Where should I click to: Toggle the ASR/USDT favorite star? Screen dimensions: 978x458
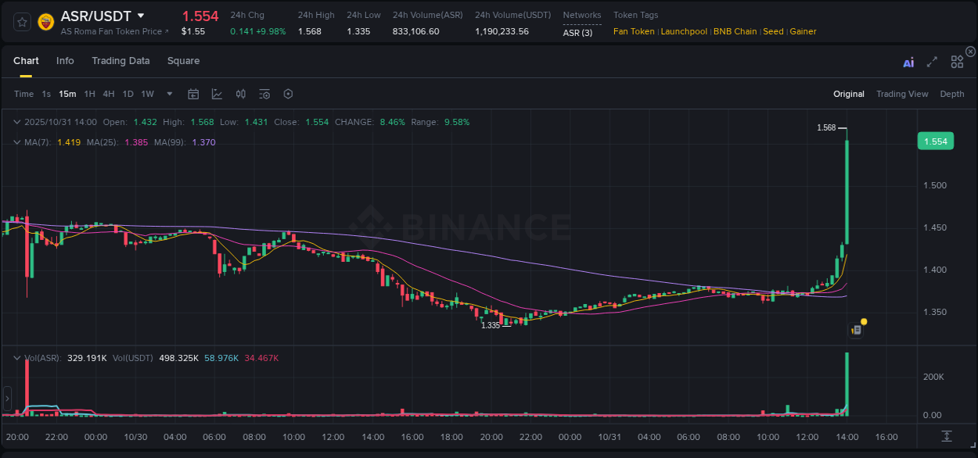pyautogui.click(x=22, y=21)
